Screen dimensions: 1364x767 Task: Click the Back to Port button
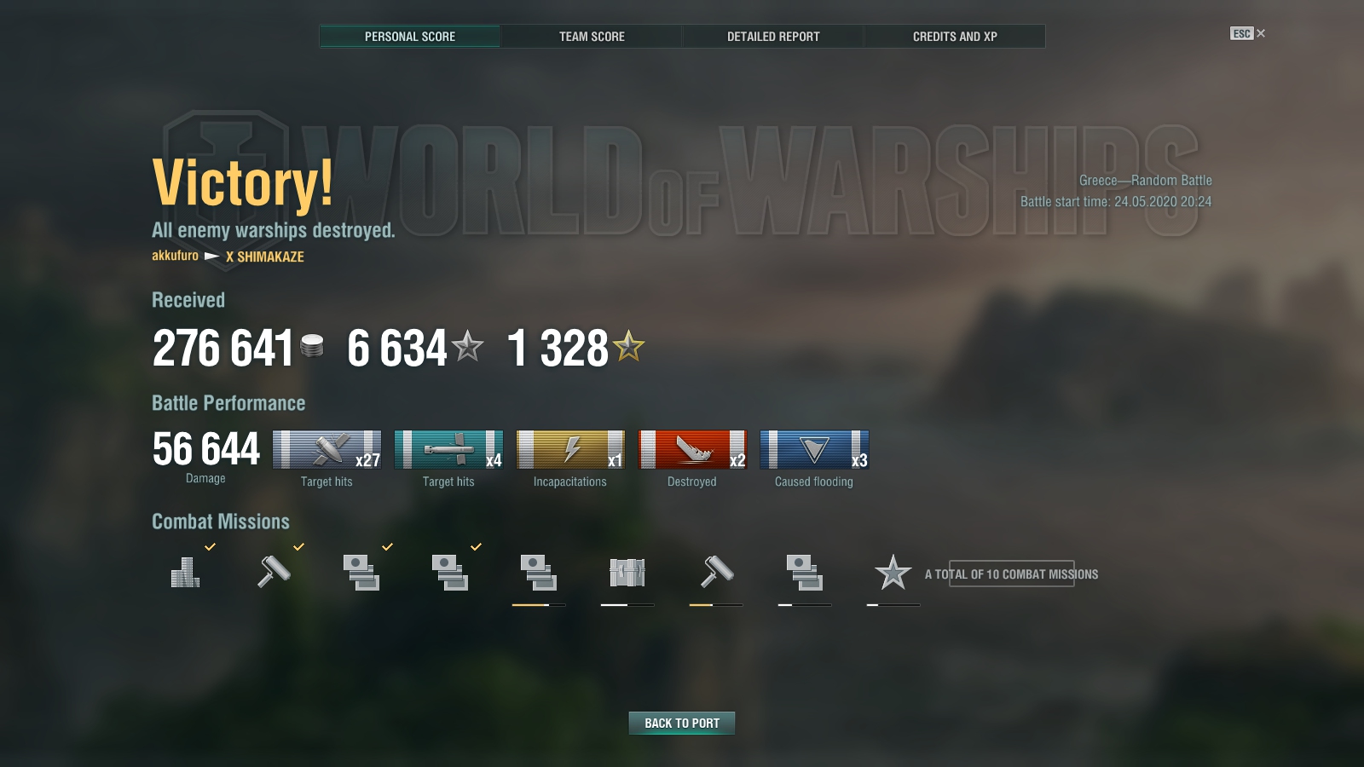click(x=682, y=723)
